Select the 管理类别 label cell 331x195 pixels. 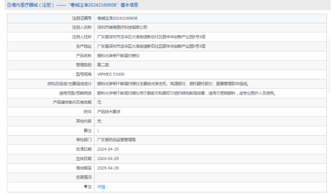[x=51, y=65]
